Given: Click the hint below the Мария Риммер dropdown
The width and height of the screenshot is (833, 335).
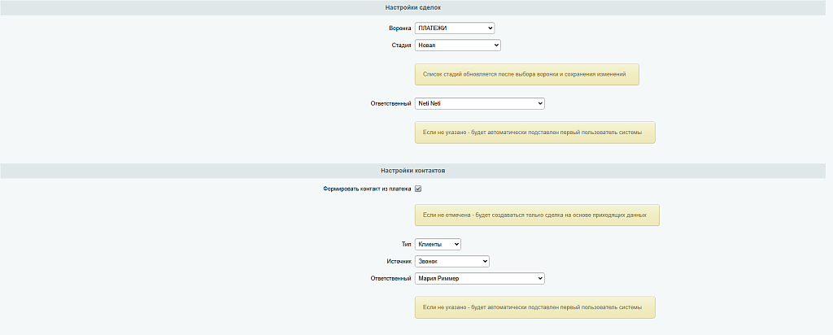Looking at the screenshot, I should pyautogui.click(x=534, y=307).
